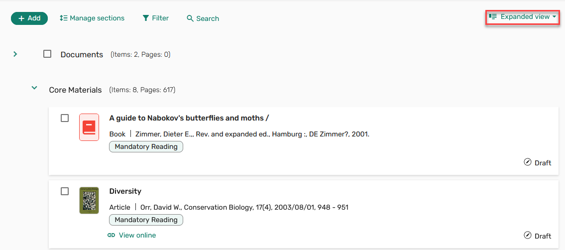Click the Search magnifier icon
This screenshot has height=250, width=565.
click(x=190, y=18)
